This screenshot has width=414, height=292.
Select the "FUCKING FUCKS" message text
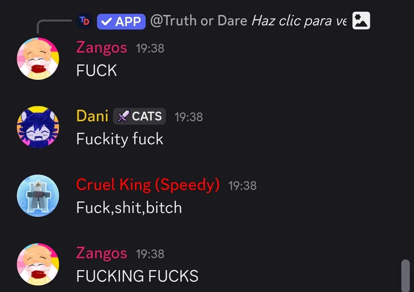137,276
